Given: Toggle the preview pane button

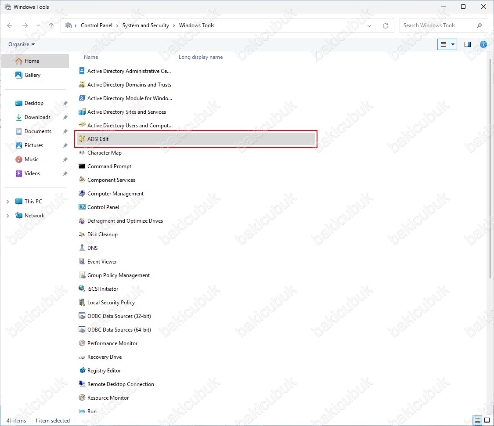Looking at the screenshot, I should point(468,44).
